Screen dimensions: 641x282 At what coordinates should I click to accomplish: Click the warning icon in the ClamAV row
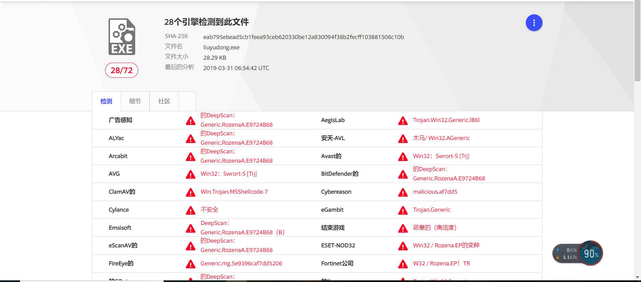(191, 192)
